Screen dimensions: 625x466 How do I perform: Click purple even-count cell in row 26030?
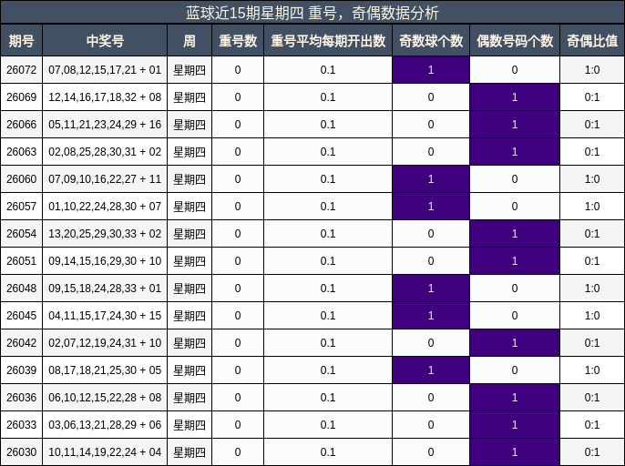(x=515, y=452)
